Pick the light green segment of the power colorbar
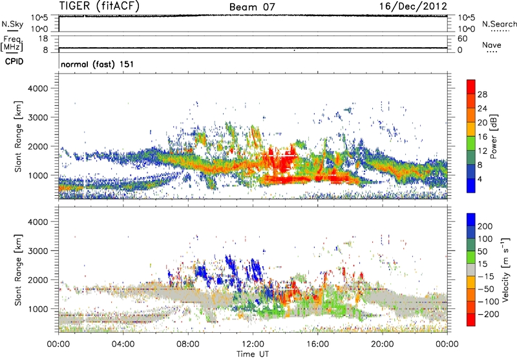The width and height of the screenshot is (517, 358). tap(471, 143)
